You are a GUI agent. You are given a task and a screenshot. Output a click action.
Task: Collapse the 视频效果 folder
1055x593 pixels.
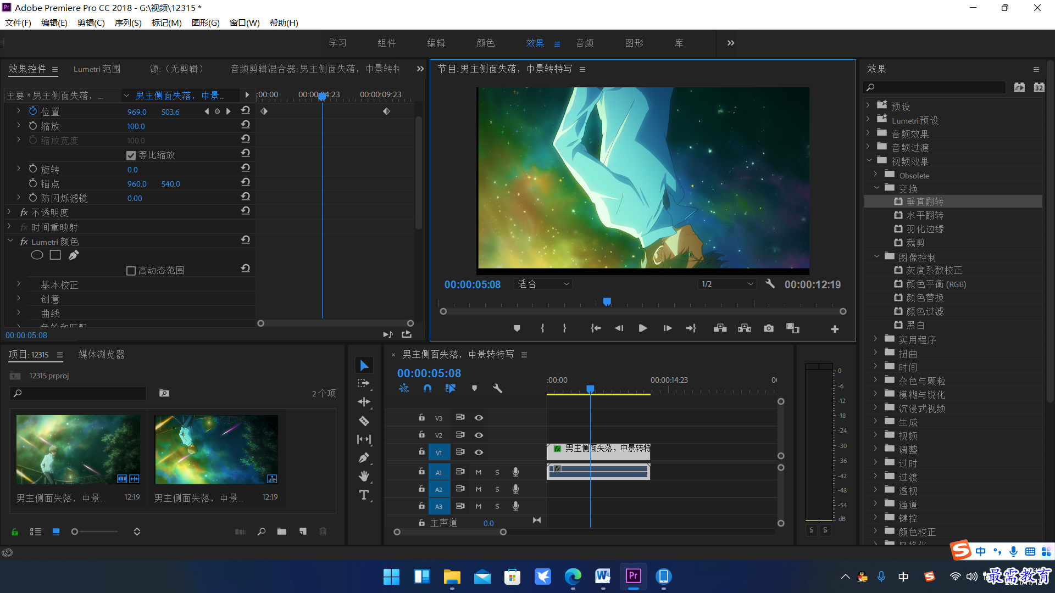869,161
